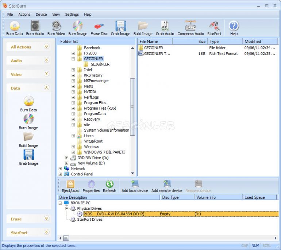Image resolution: width=281 pixels, height=250 pixels.
Task: Select the Facebook folder
Action: 92,48
